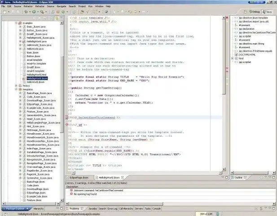Switch to the EclipsePage.jloom editor tab

[x=78, y=178]
